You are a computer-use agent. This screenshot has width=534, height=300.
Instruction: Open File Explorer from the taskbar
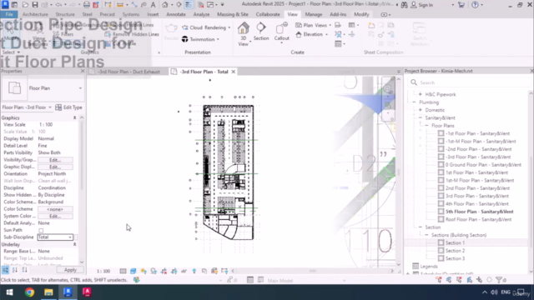point(48,292)
